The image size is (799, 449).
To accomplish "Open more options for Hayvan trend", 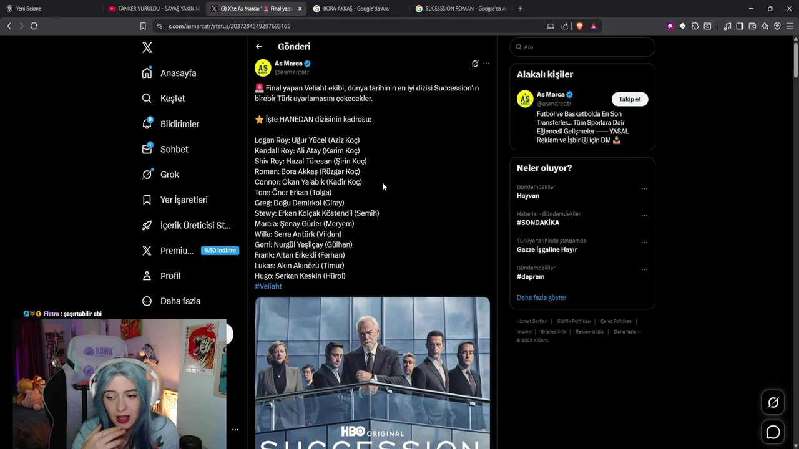I will tap(644, 188).
